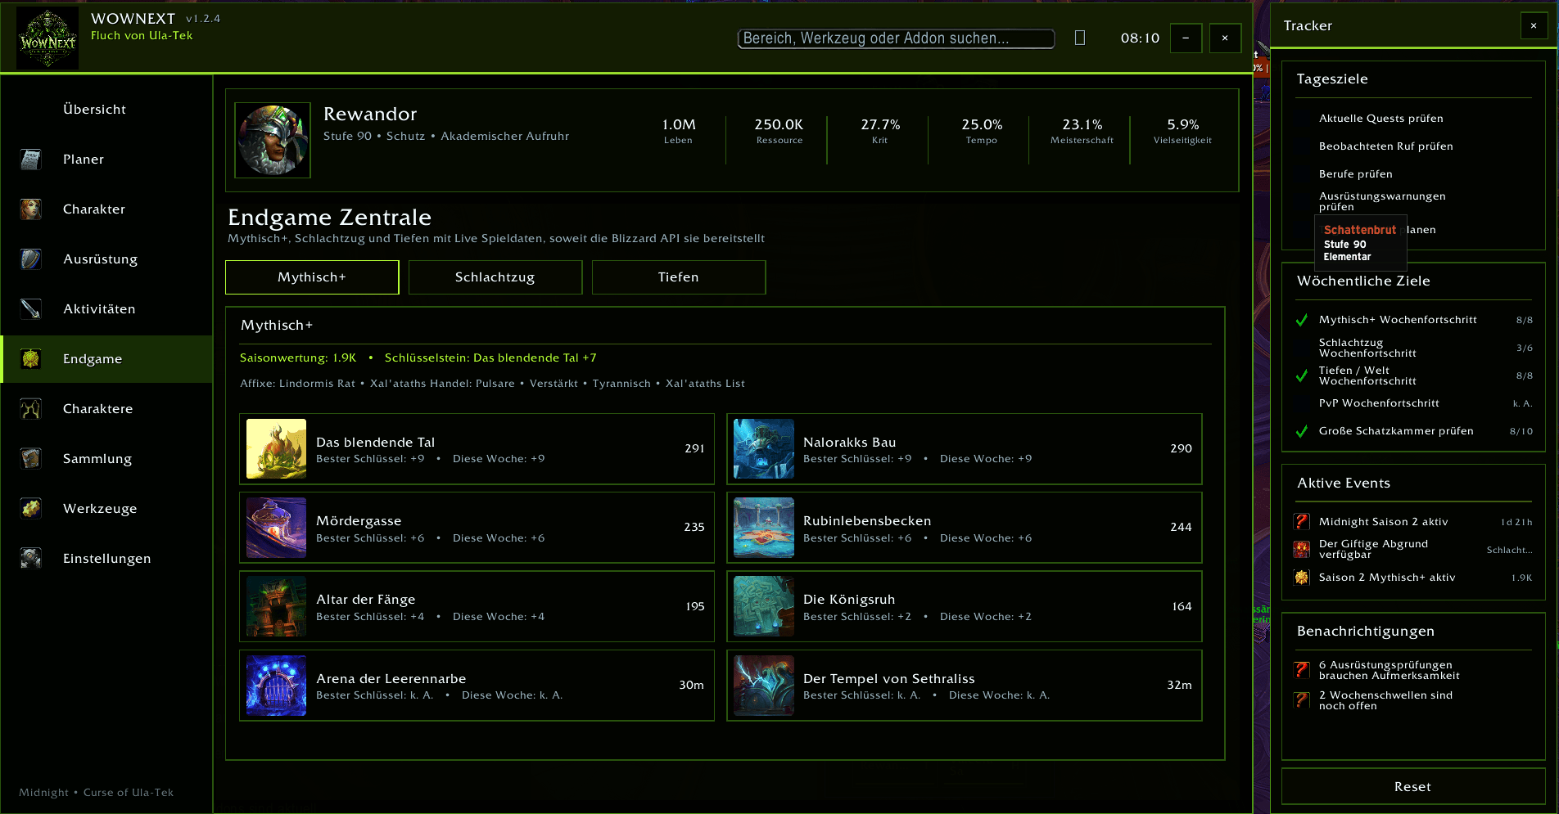Click Die Königsruh dungeon image
The height and width of the screenshot is (814, 1559).
click(764, 606)
